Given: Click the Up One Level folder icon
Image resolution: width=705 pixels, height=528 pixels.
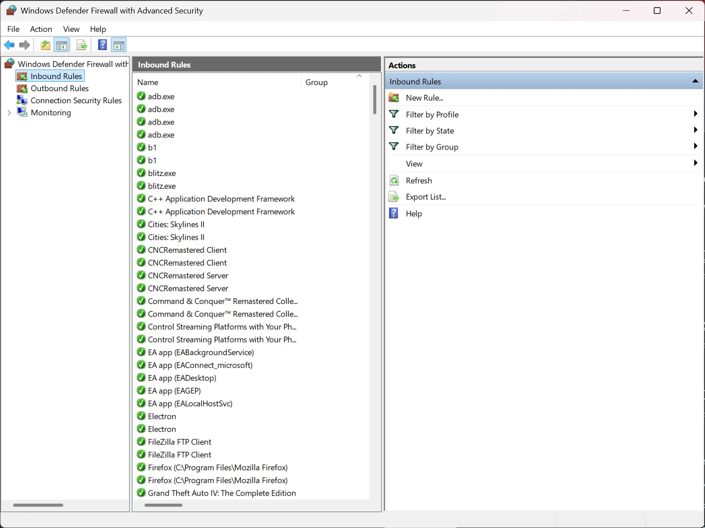Looking at the screenshot, I should 45,45.
